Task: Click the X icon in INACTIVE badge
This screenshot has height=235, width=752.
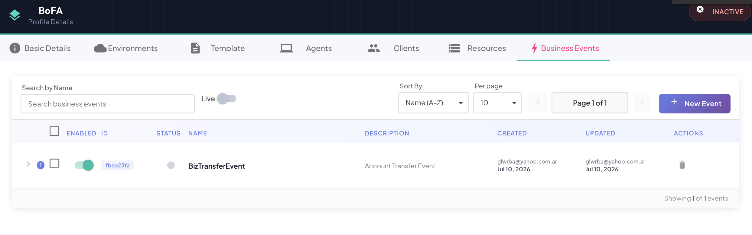Action: point(700,9)
